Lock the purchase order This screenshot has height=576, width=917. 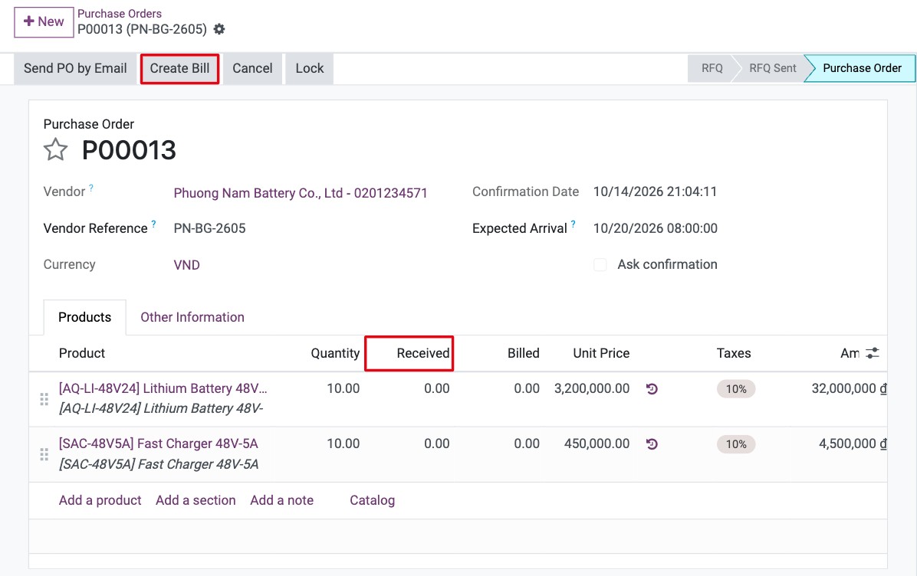(309, 68)
